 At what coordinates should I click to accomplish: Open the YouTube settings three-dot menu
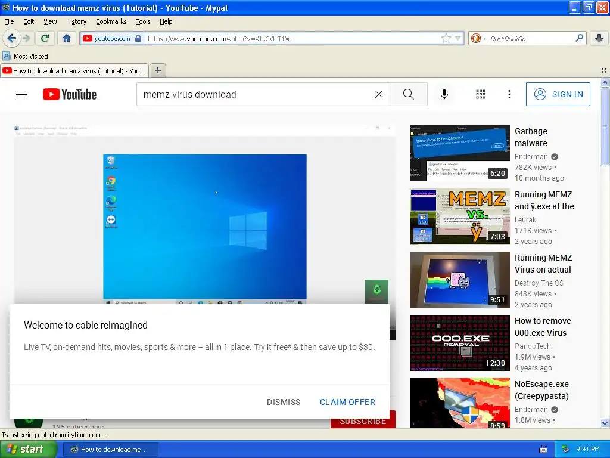click(509, 94)
